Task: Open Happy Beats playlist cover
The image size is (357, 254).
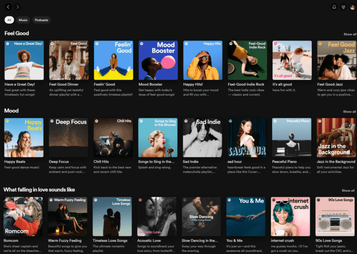Action: point(24,137)
